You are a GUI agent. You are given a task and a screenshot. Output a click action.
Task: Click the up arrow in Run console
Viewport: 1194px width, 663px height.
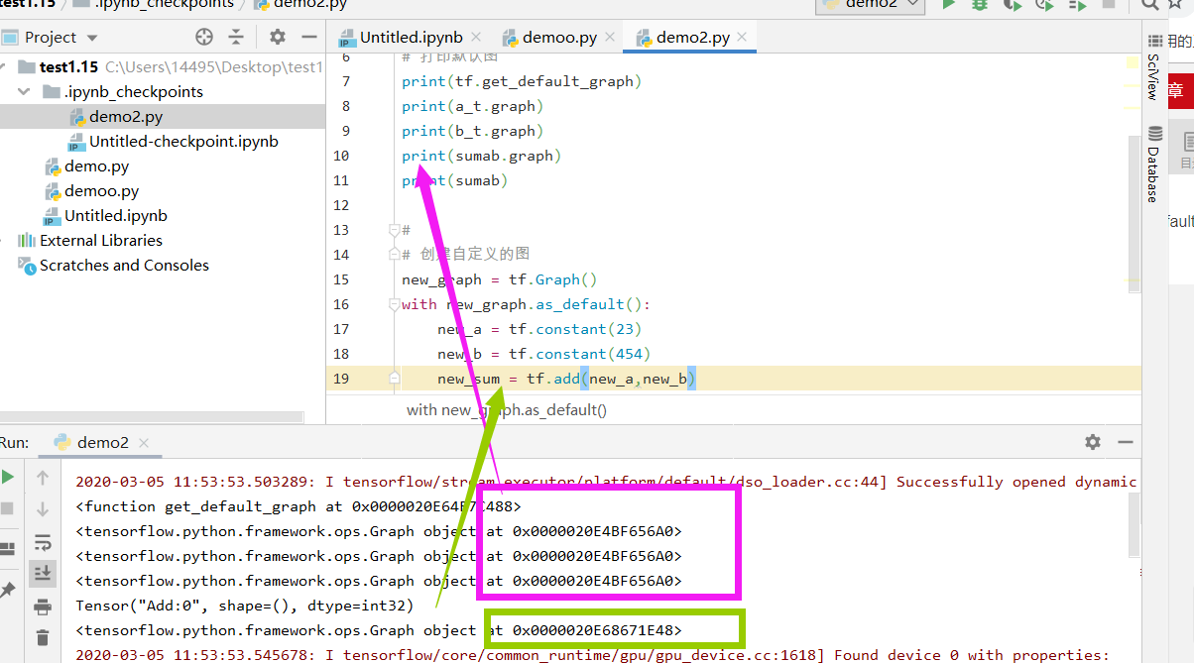pyautogui.click(x=43, y=478)
